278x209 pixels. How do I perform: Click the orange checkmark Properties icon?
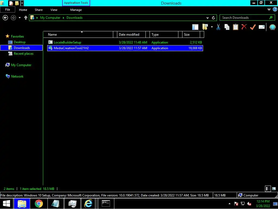[x=253, y=27]
